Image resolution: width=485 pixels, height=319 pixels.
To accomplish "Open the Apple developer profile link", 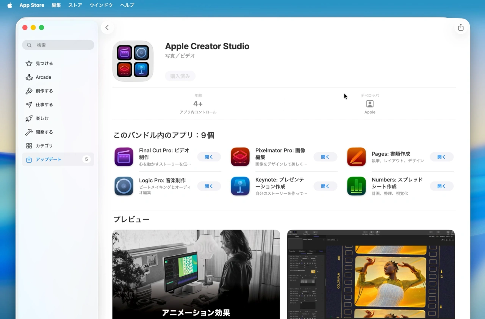I will tap(370, 104).
